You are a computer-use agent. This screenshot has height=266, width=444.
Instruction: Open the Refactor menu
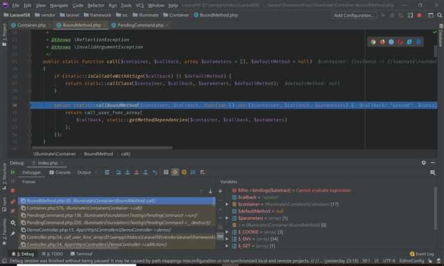(x=96, y=6)
